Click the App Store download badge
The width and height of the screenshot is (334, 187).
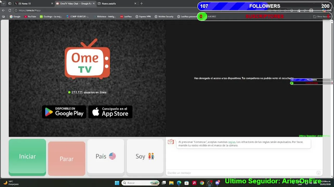pos(110,112)
